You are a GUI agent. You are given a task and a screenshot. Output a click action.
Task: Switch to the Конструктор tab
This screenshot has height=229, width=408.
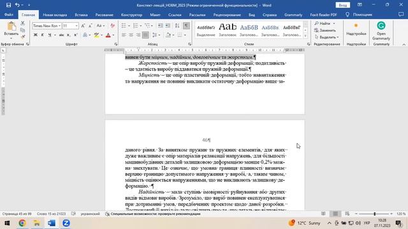point(131,15)
